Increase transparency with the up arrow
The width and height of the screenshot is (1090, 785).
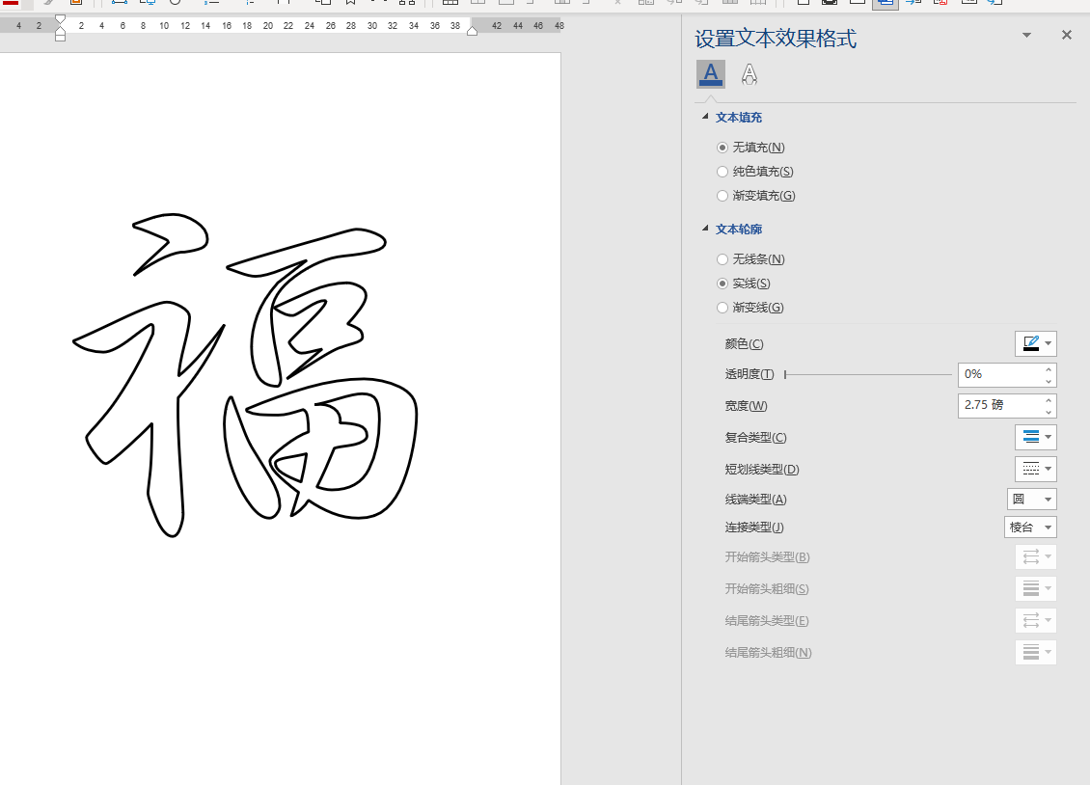(x=1049, y=369)
